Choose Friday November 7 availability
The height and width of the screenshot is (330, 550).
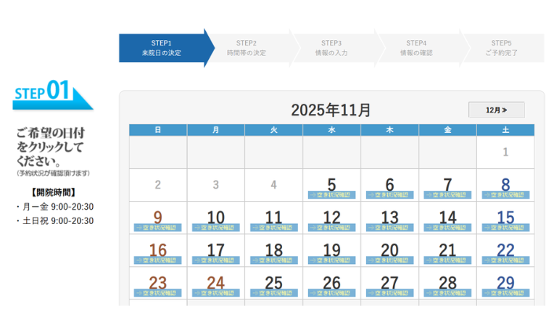tap(447, 194)
